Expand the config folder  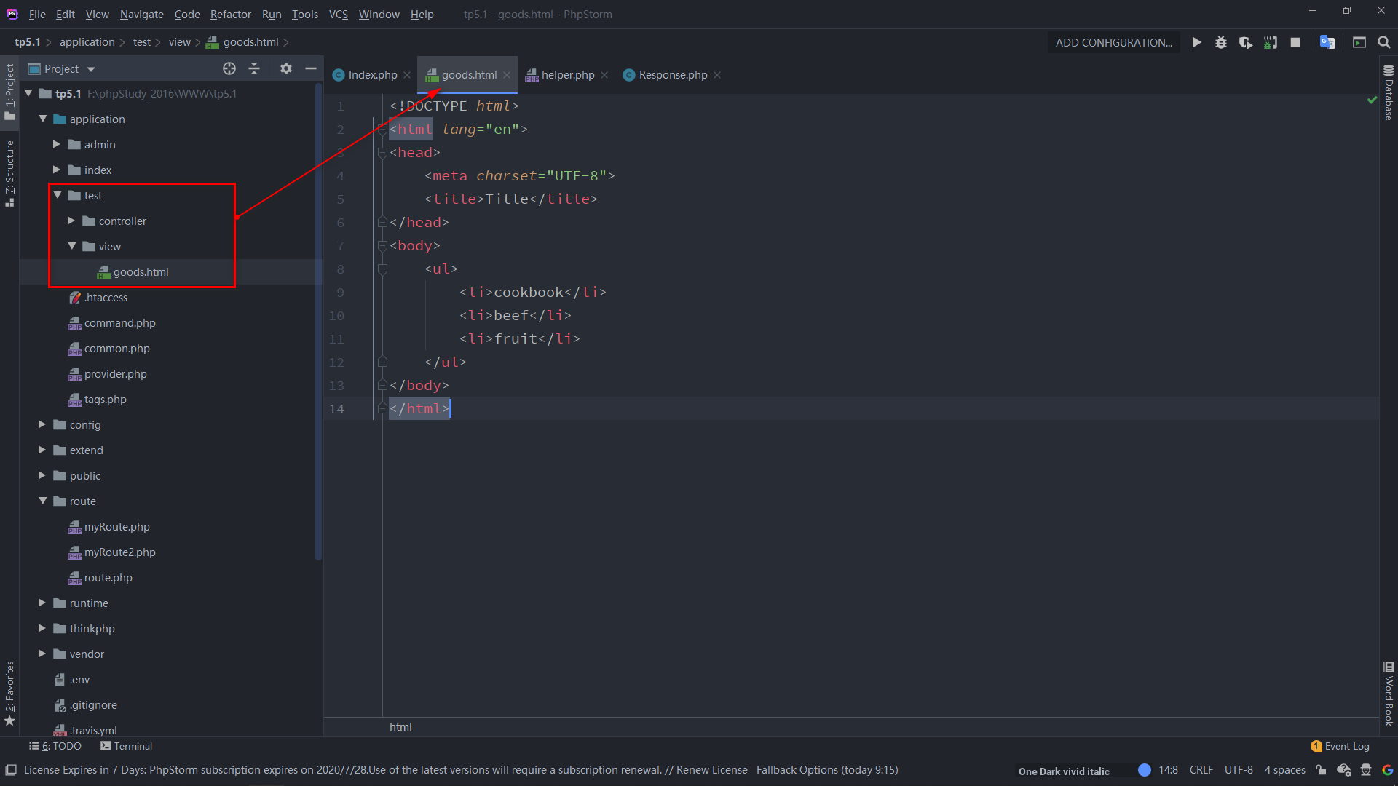click(x=42, y=424)
